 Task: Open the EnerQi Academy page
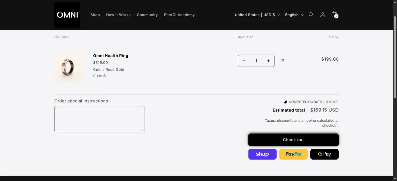[179, 15]
